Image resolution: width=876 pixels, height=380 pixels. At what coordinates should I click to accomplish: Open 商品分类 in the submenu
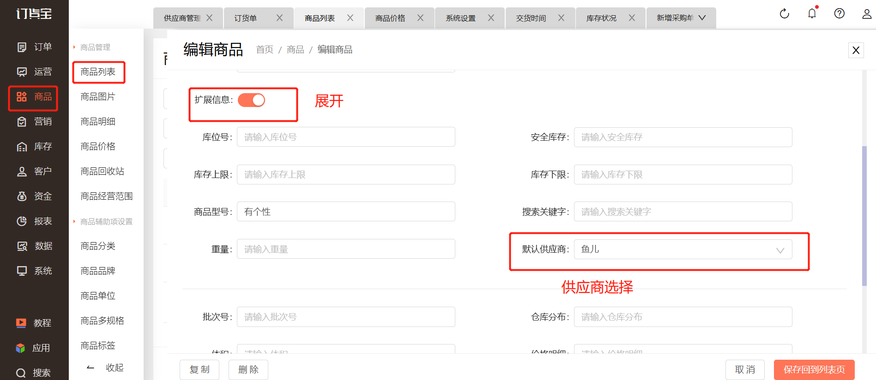(98, 246)
